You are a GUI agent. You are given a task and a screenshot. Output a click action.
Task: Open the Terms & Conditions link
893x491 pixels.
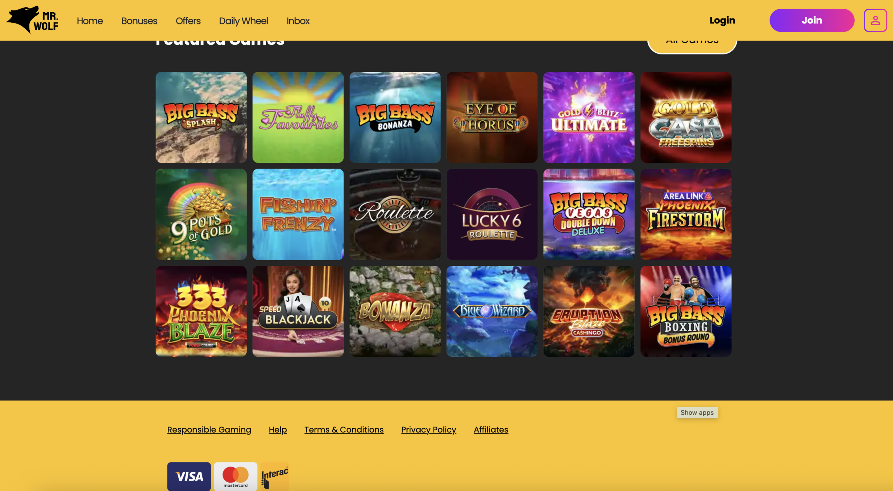(344, 430)
